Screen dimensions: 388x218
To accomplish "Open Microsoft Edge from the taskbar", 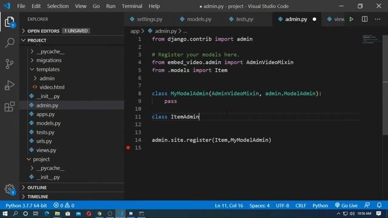I will pos(47,214).
